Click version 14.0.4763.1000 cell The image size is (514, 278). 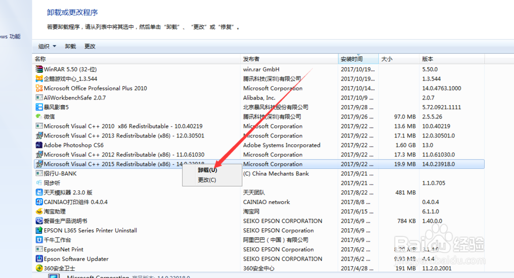[x=442, y=88]
